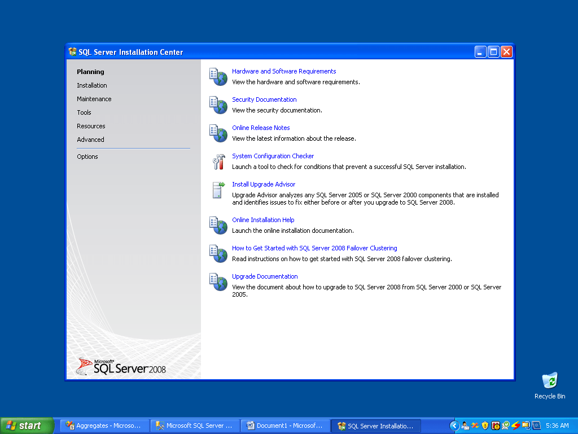
Task: Open the Security Documentation link
Action: tap(264, 99)
